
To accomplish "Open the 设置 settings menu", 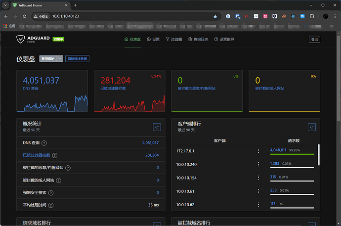I will point(153,39).
